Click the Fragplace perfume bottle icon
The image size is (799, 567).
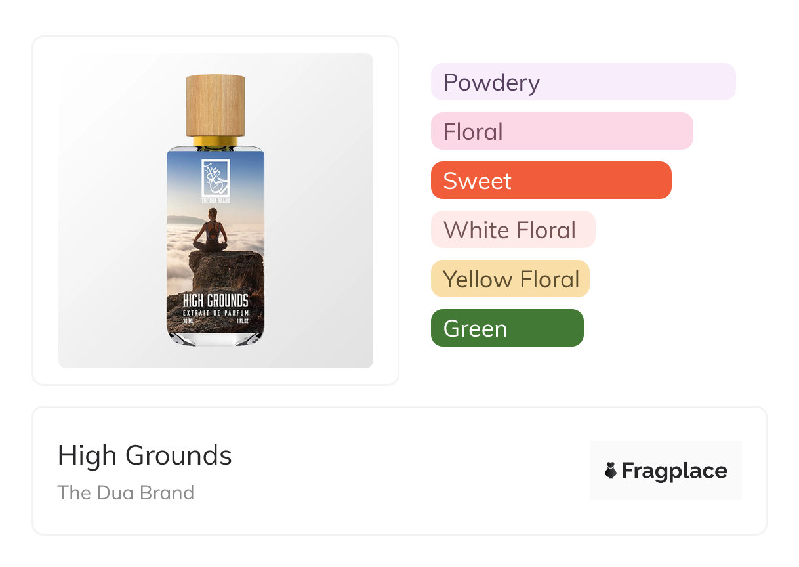pyautogui.click(x=611, y=471)
